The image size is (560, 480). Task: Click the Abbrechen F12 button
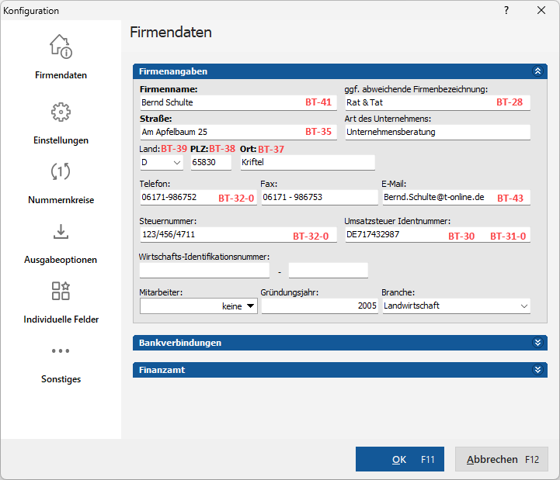coord(502,459)
